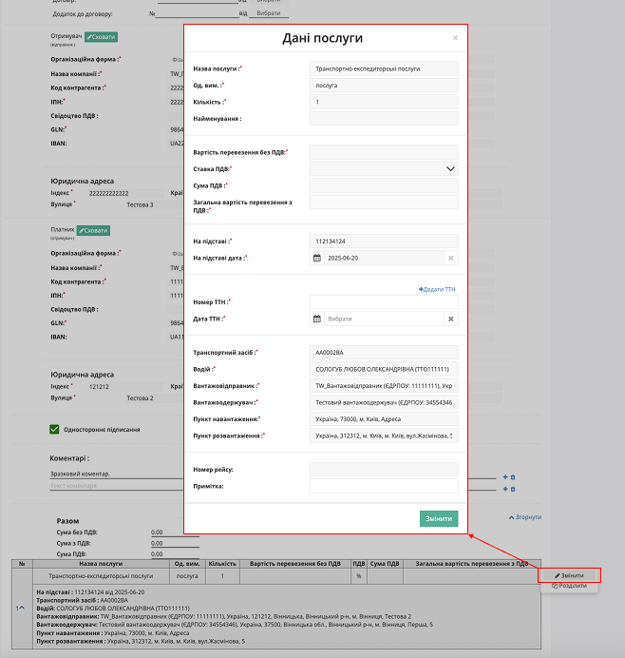
Task: Focus the 'Примітка' text field
Action: 384,486
